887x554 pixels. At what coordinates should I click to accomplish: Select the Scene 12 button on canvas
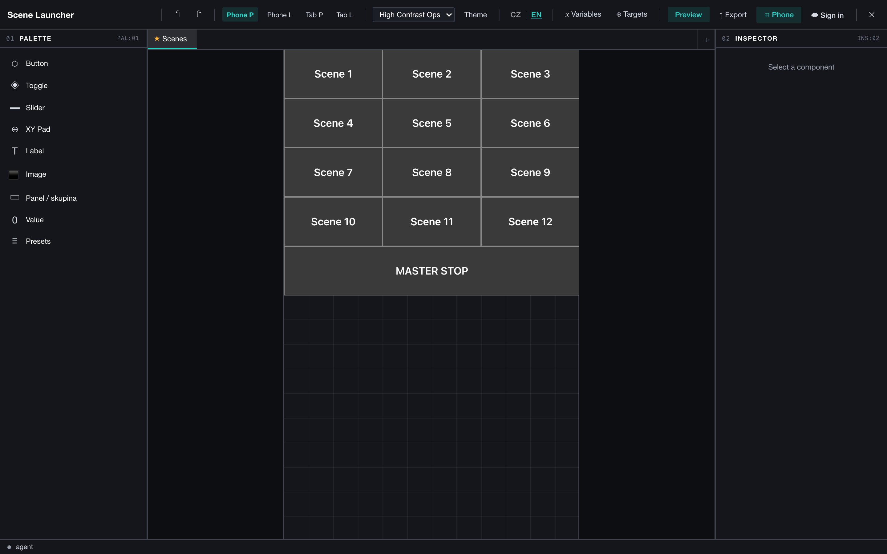coord(530,222)
